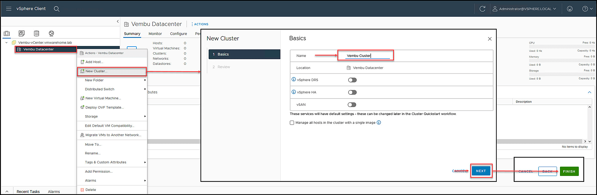The height and width of the screenshot is (195, 597).
Task: Click the green FINISH button
Action: [x=569, y=171]
